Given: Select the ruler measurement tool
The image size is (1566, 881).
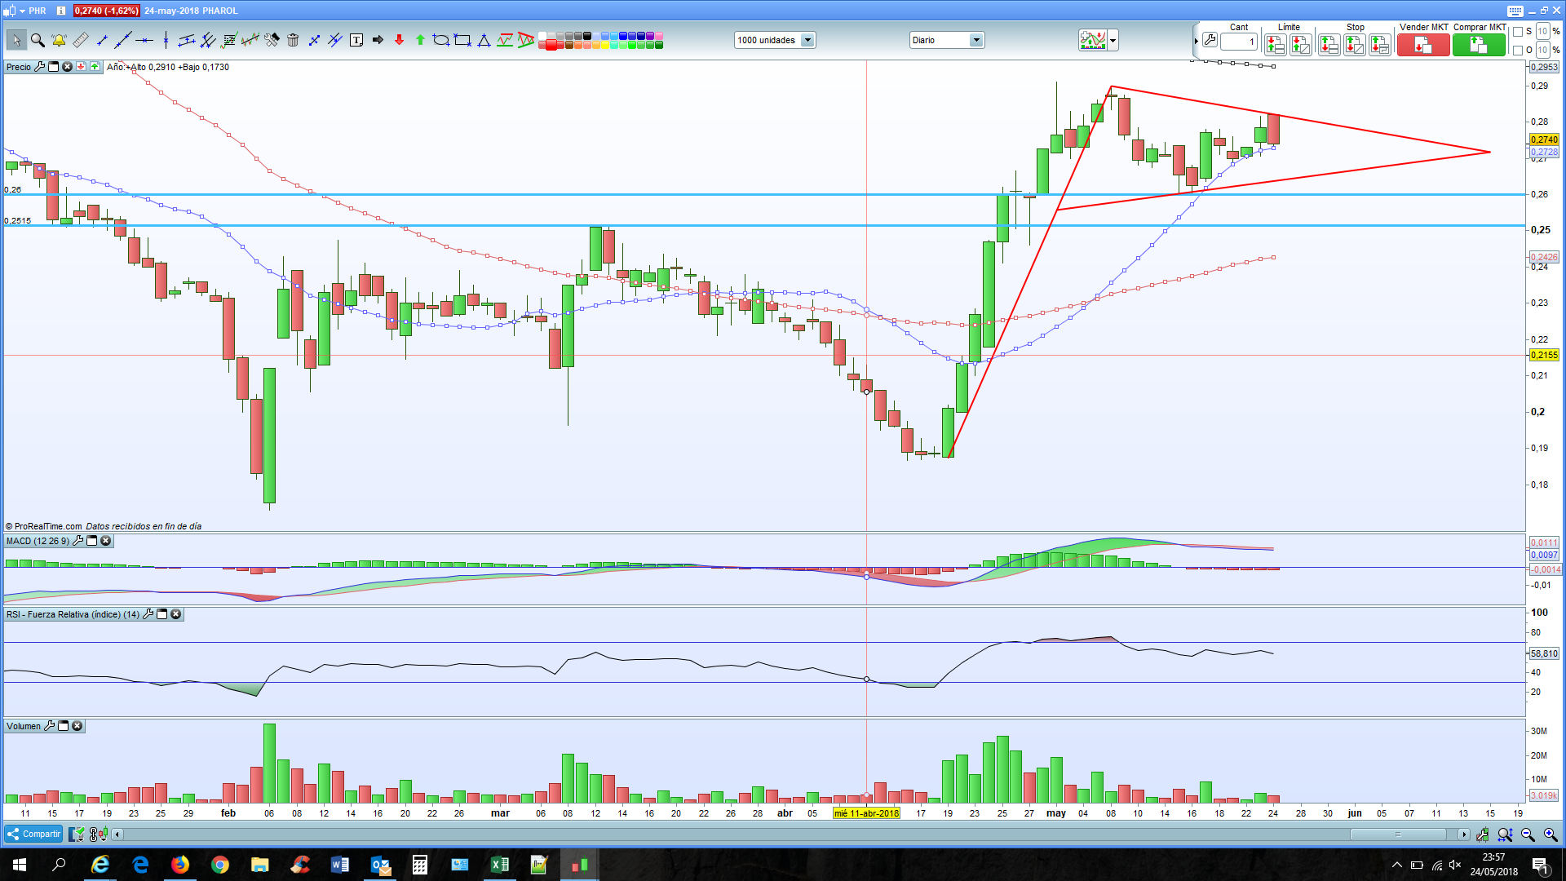Looking at the screenshot, I should 80,40.
